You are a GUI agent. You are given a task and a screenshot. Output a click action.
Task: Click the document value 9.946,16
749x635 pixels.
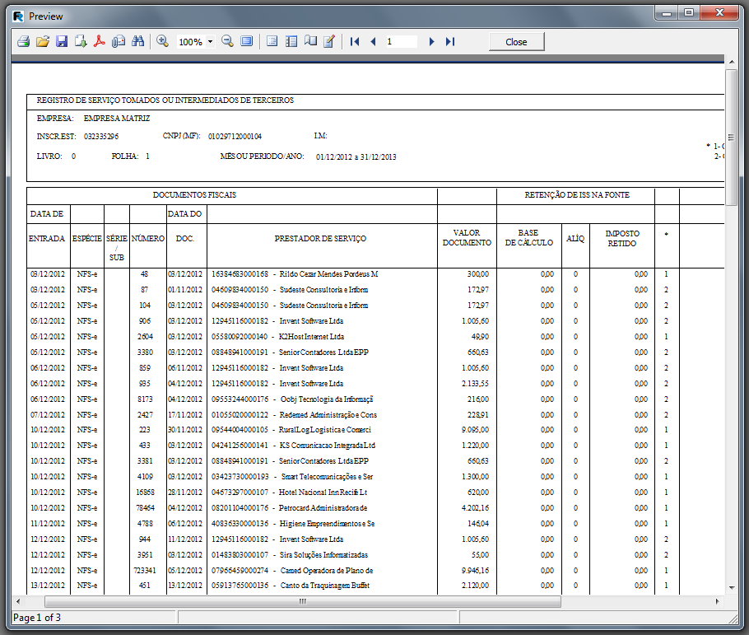point(475,571)
